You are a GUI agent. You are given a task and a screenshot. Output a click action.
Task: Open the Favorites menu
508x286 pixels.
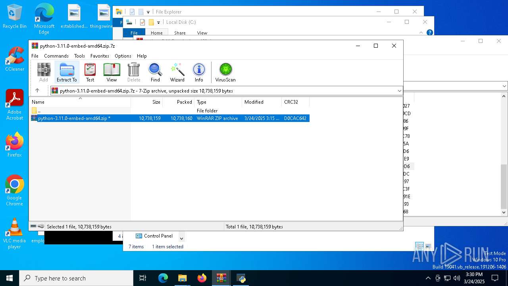[x=100, y=56]
